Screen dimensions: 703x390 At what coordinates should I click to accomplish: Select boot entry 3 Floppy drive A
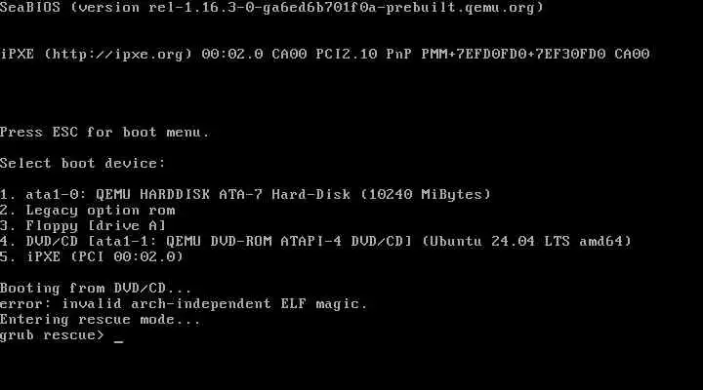(x=83, y=225)
